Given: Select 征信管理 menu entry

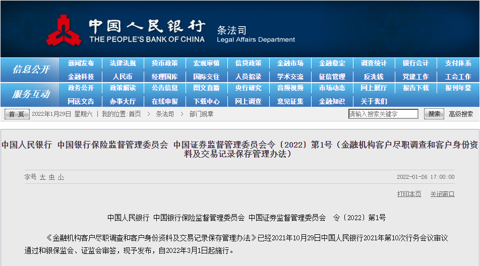Looking at the screenshot, I should 332,77.
